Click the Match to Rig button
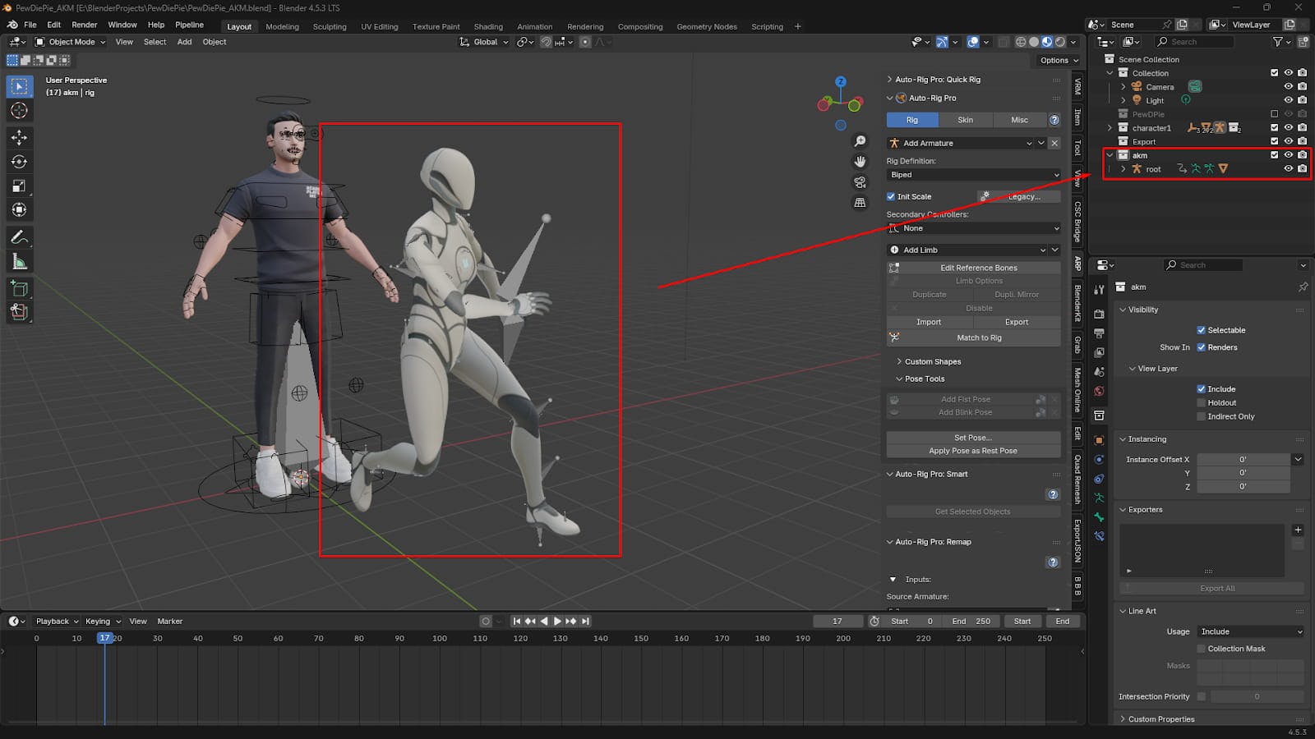 point(978,337)
